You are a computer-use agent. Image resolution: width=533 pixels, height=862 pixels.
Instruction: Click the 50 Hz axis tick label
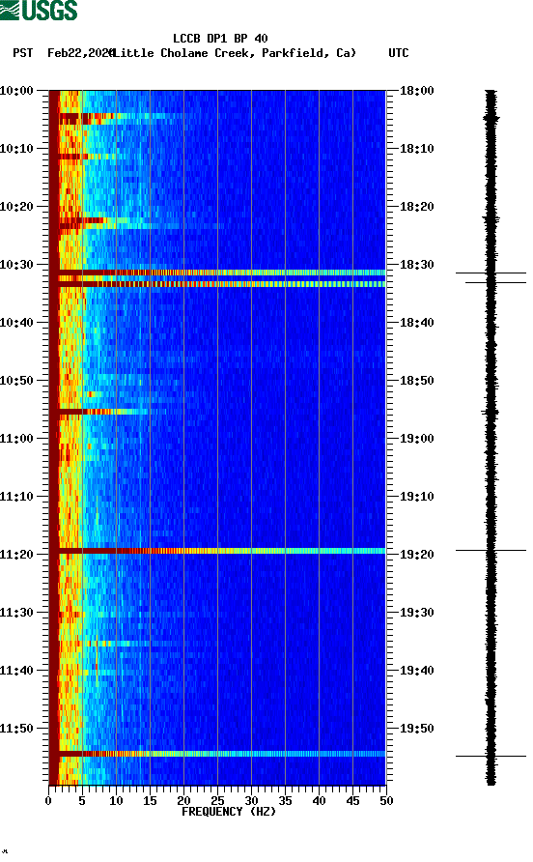pyautogui.click(x=387, y=801)
